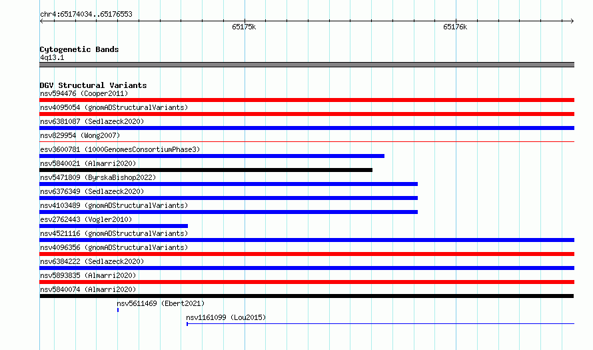Click the DGV Structural Variants track title
Screen dimensions: 593x350
click(93, 85)
